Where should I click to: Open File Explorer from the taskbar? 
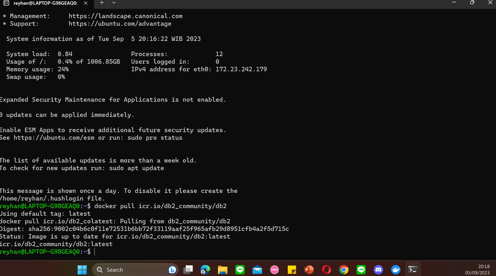[x=222, y=270]
